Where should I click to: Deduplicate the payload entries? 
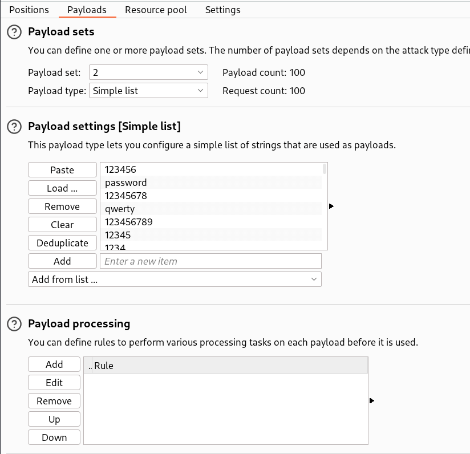click(x=62, y=242)
